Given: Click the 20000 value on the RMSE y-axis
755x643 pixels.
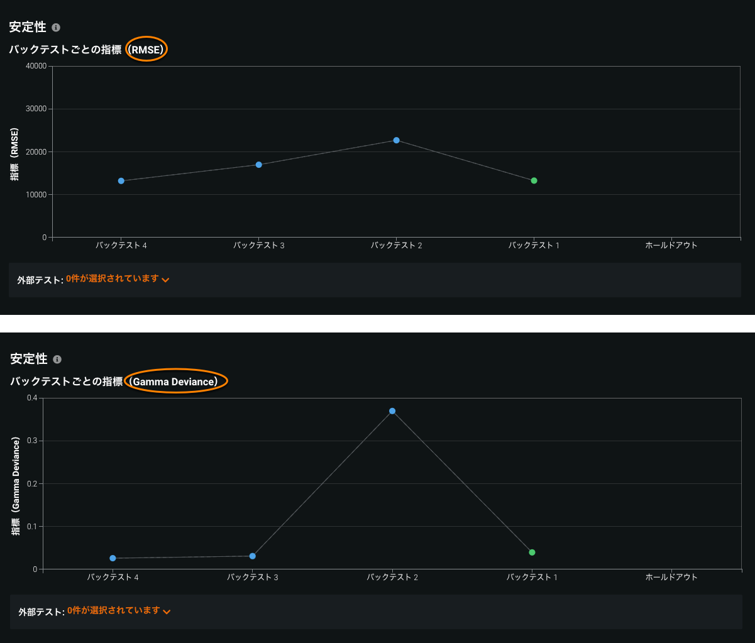Looking at the screenshot, I should (35, 151).
